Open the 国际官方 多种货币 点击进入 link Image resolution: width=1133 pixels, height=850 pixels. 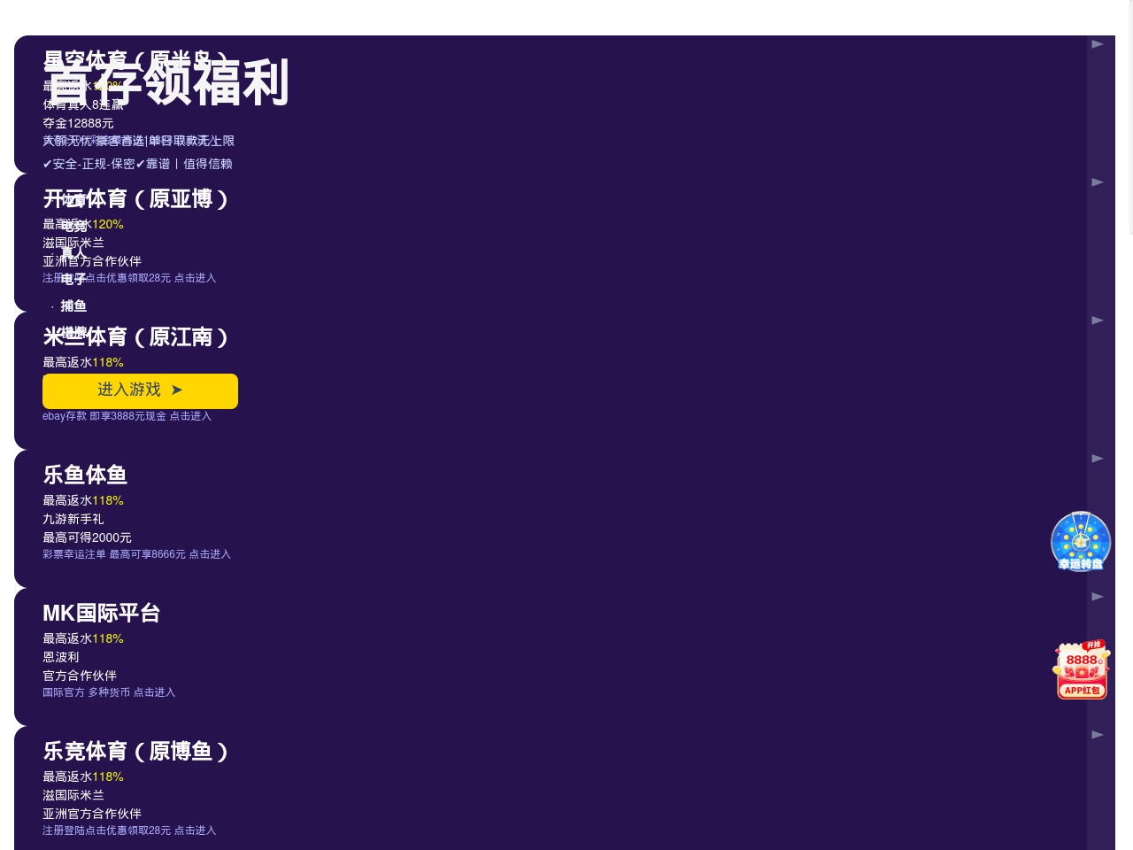pyautogui.click(x=109, y=692)
